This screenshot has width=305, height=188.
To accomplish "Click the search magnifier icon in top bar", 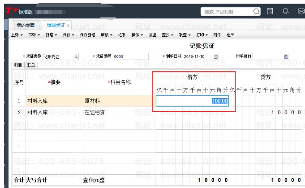I will tap(256, 12).
